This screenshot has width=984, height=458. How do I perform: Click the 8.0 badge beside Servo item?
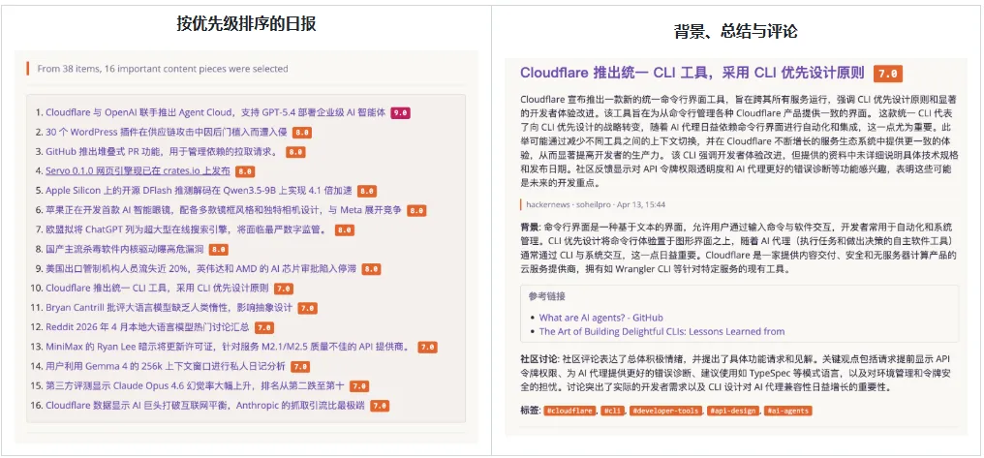point(245,171)
